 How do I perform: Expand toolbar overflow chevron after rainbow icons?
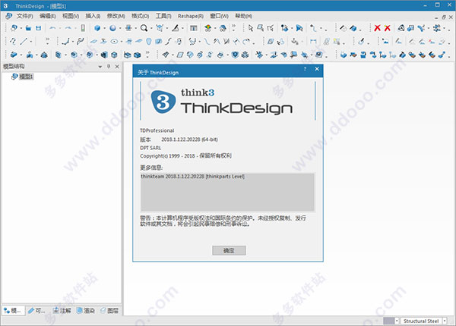pyautogui.click(x=233, y=27)
